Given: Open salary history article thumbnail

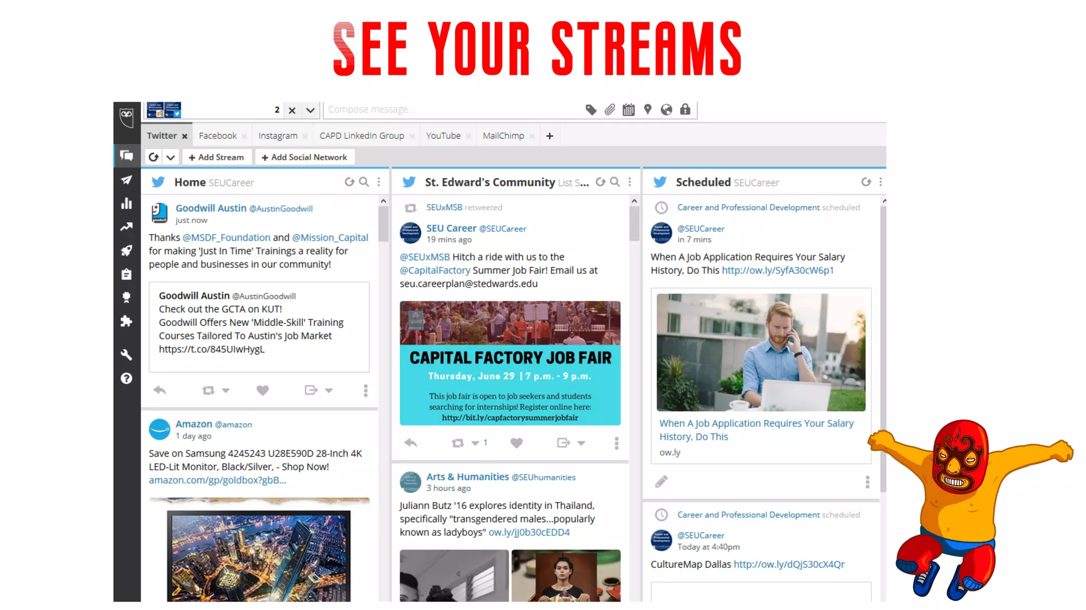Looking at the screenshot, I should pyautogui.click(x=761, y=352).
